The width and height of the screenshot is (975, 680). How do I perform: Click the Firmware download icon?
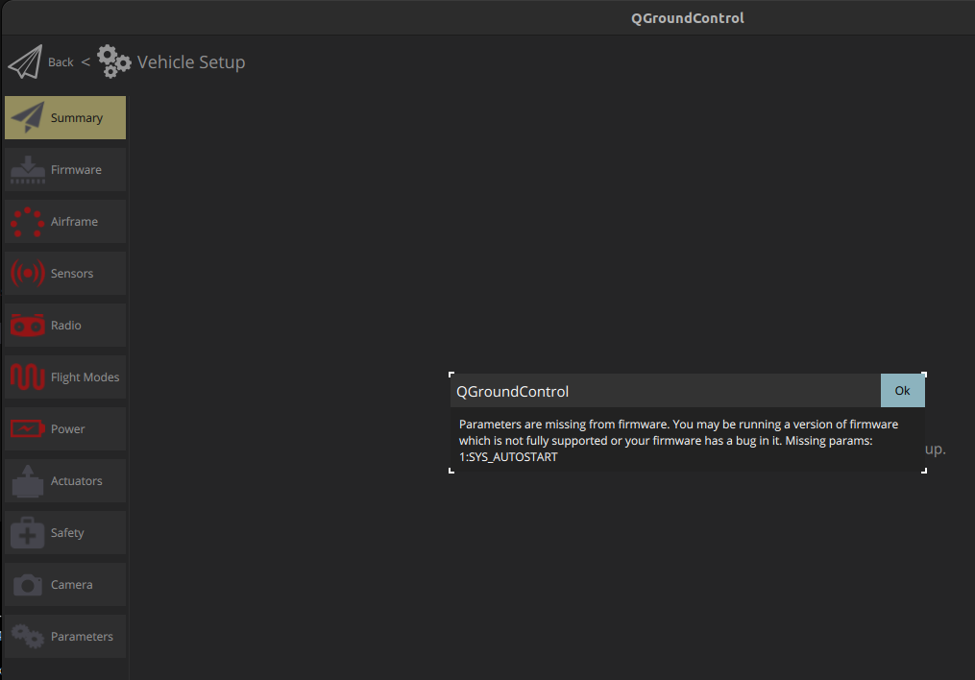27,170
